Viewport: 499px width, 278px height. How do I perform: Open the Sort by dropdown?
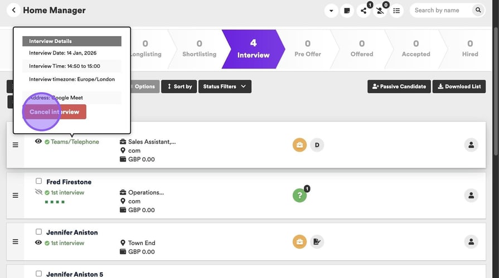click(x=180, y=86)
